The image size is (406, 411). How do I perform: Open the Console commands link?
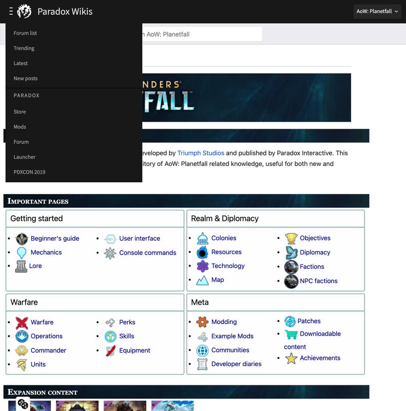point(148,253)
